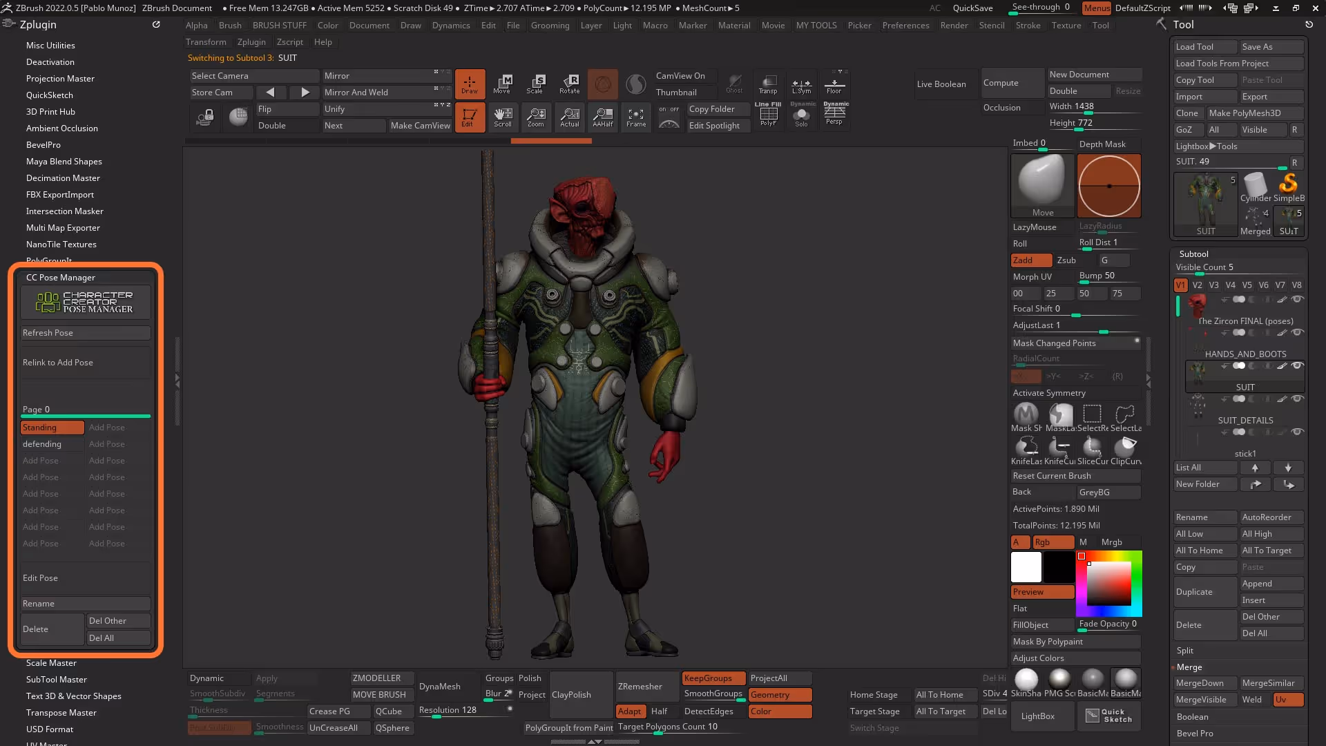This screenshot has width=1326, height=746.
Task: Toggle Persp perspective mode
Action: [834, 115]
